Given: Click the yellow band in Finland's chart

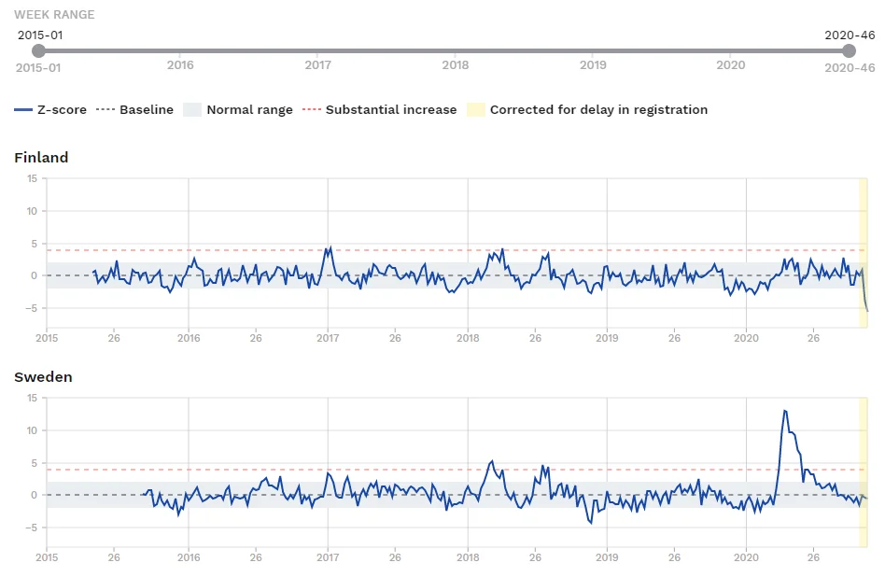Looking at the screenshot, I should tap(864, 252).
